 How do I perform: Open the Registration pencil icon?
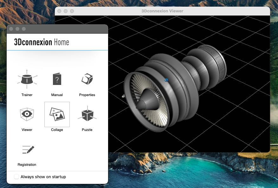[28, 149]
